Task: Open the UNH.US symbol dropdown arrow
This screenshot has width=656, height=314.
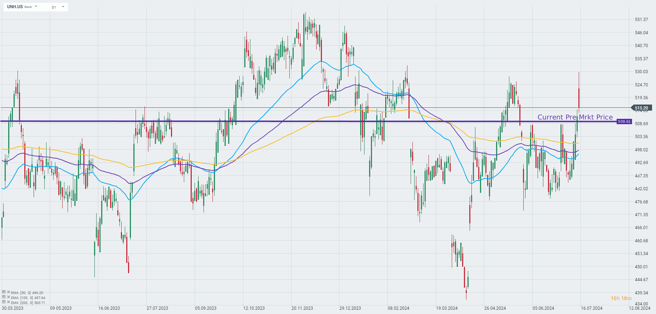Action: [x=36, y=7]
